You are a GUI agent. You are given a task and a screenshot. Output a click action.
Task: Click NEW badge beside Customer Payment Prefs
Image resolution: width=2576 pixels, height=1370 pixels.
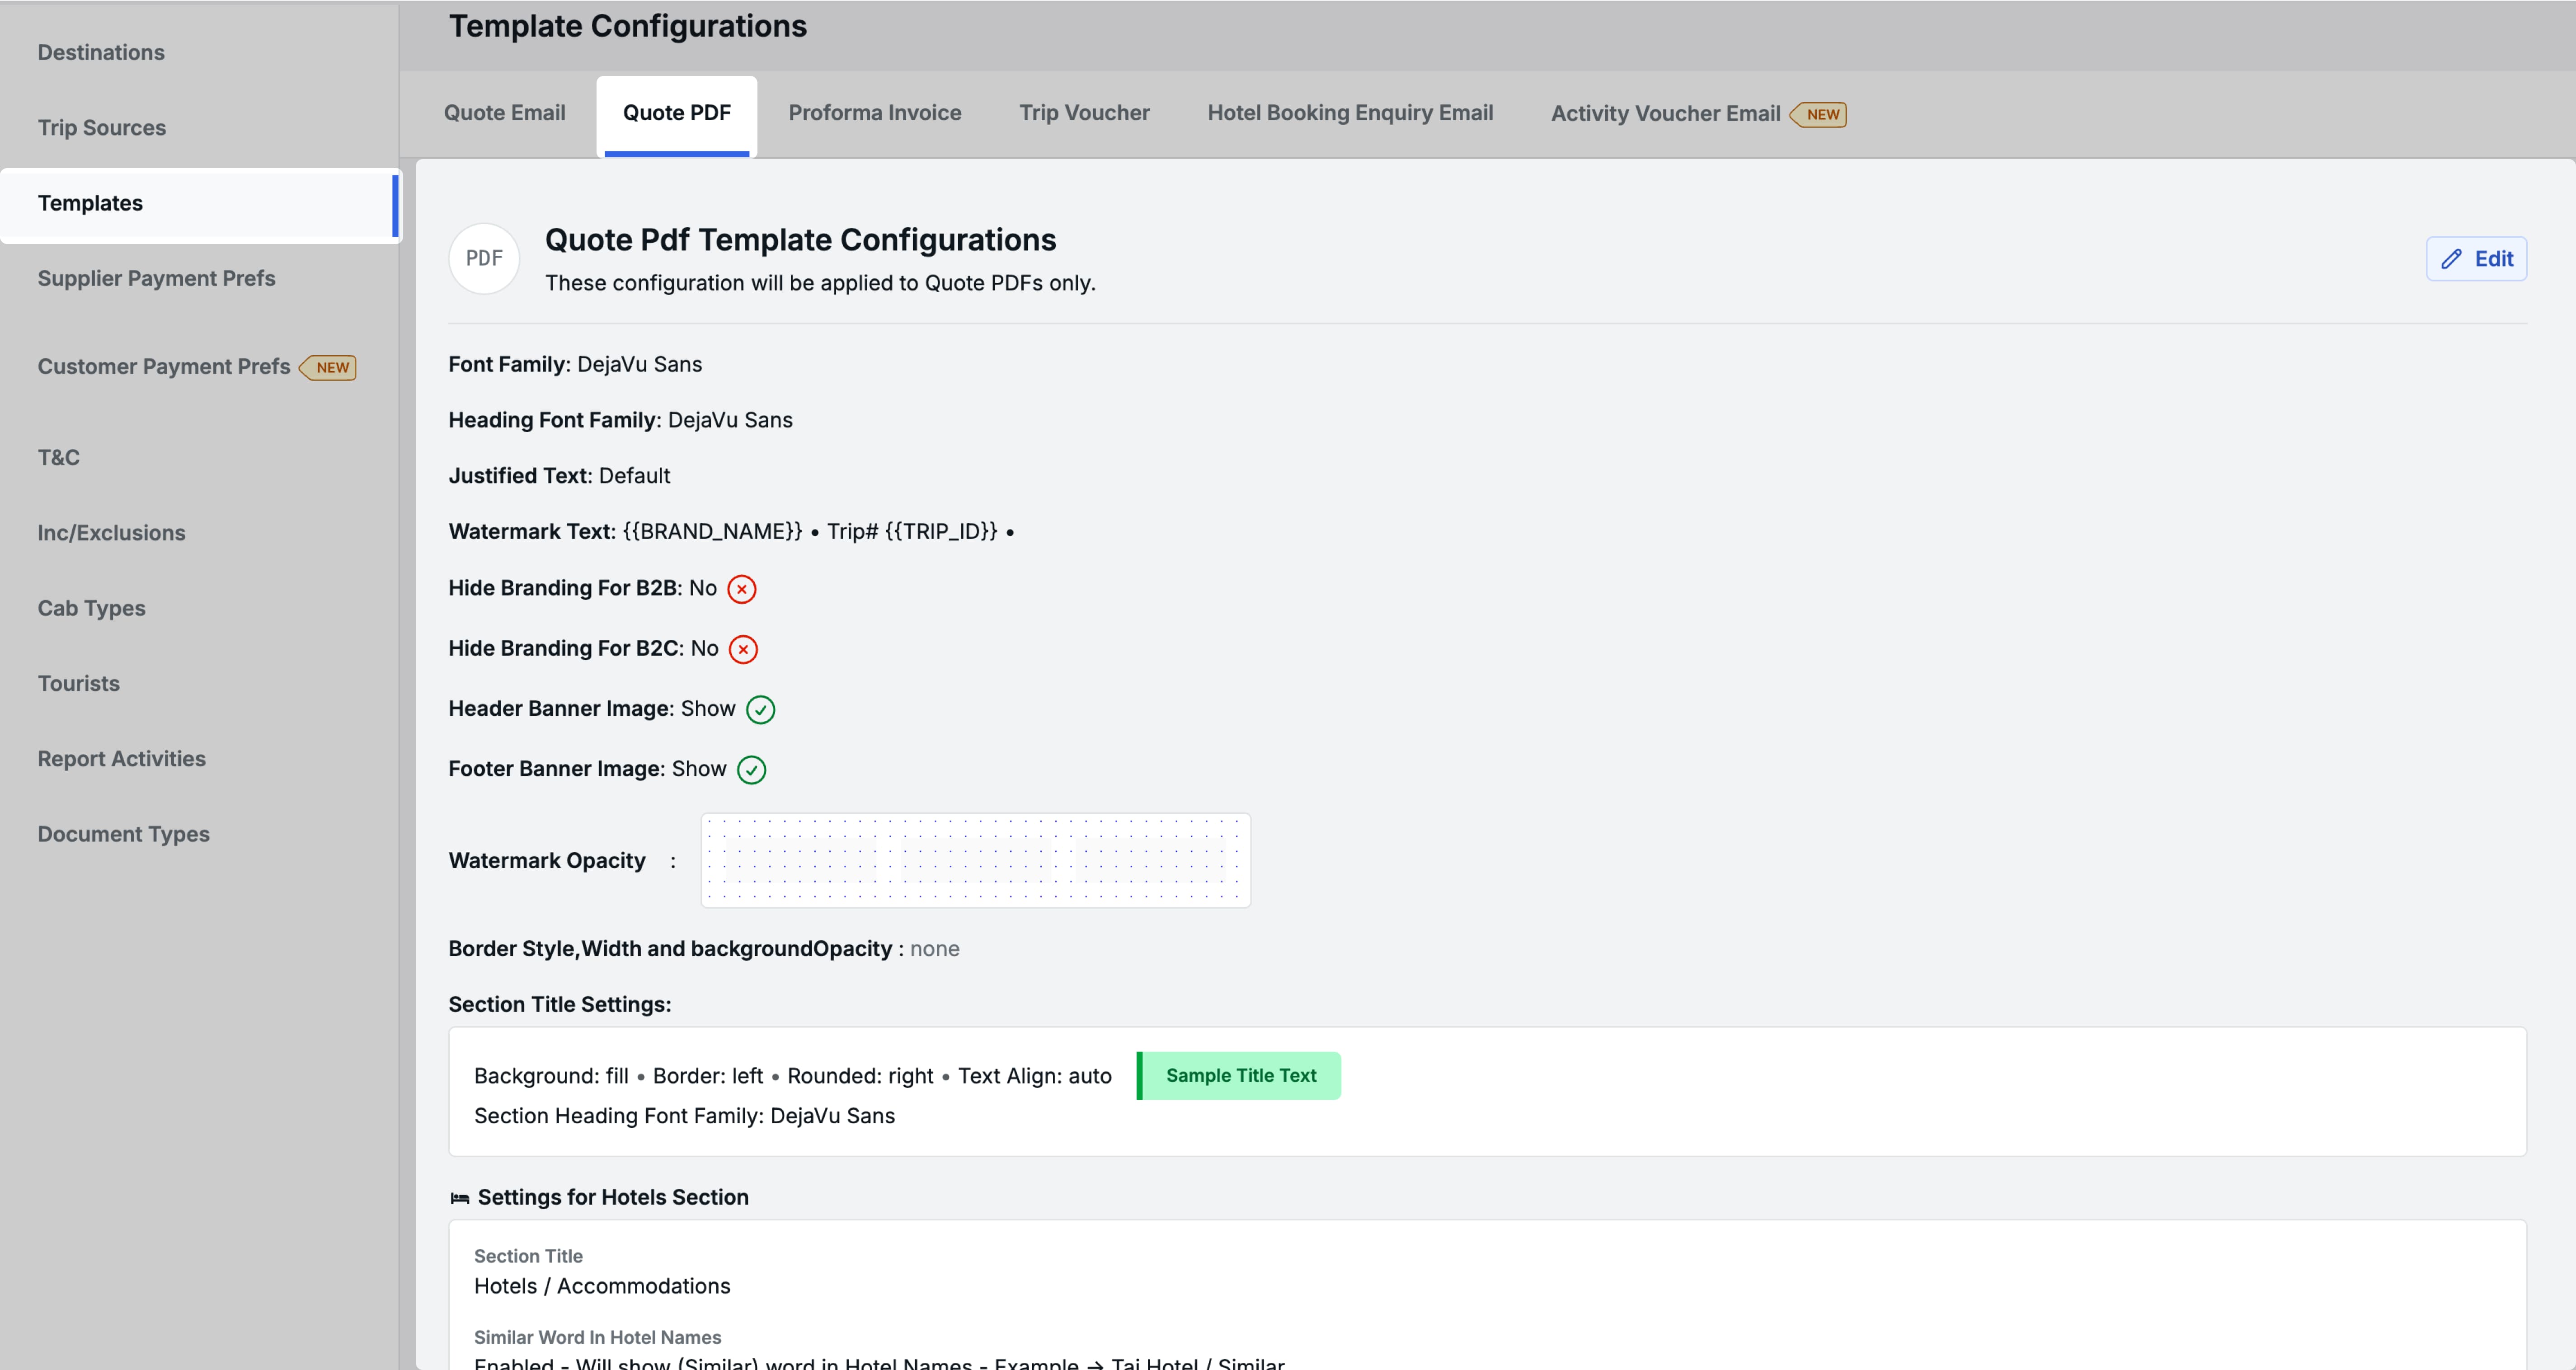pos(328,367)
